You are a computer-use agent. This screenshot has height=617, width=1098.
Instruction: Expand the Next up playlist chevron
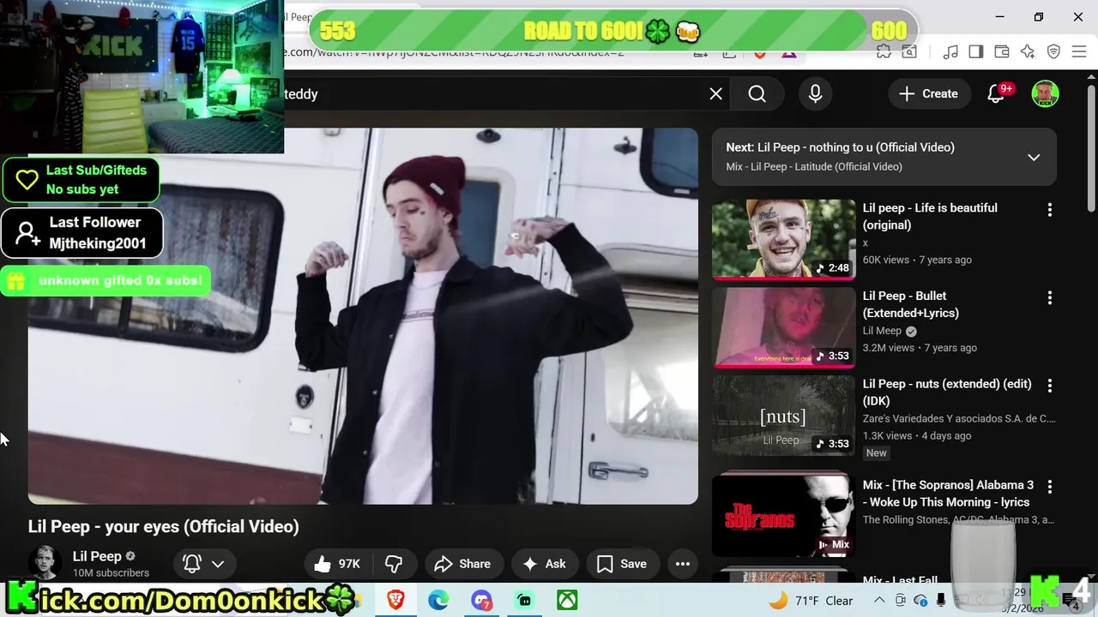1034,157
